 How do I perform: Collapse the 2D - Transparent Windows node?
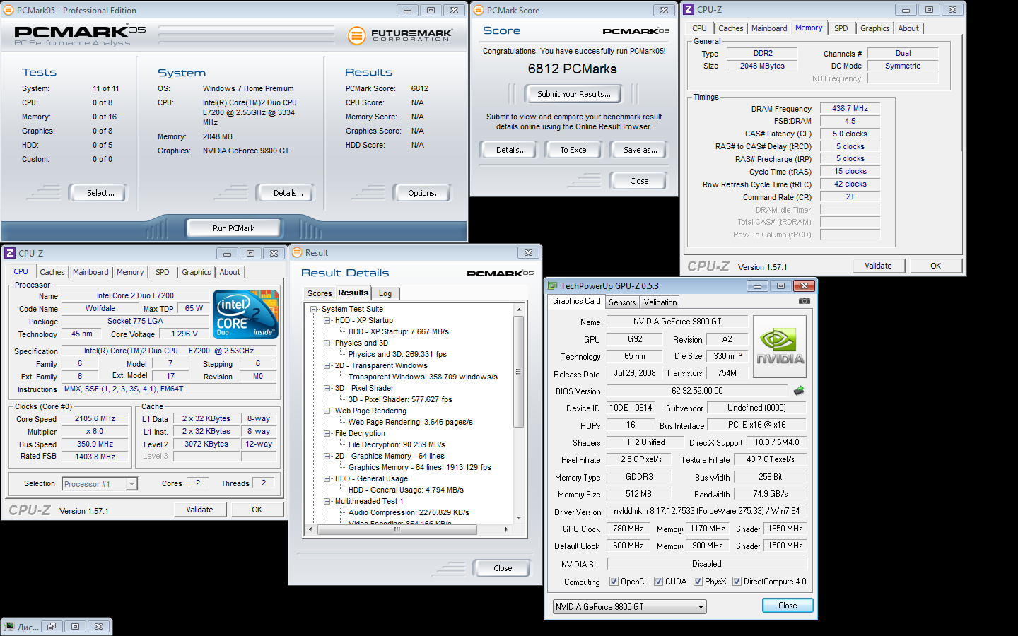coord(327,365)
